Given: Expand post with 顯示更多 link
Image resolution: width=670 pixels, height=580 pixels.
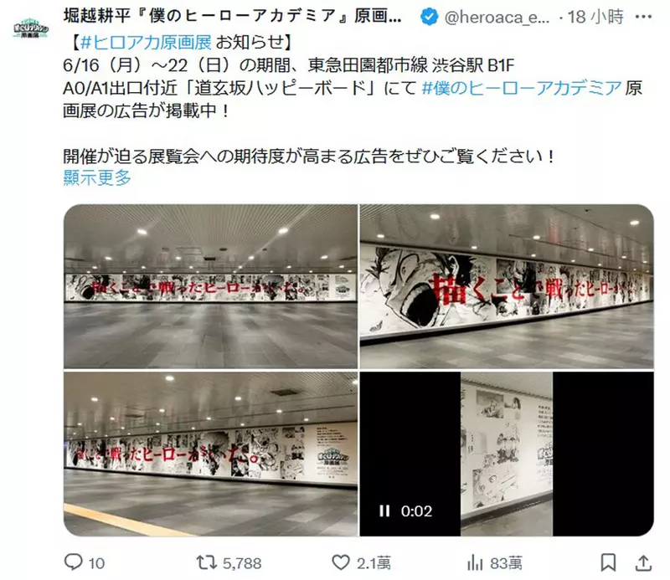Looking at the screenshot, I should pyautogui.click(x=97, y=177).
